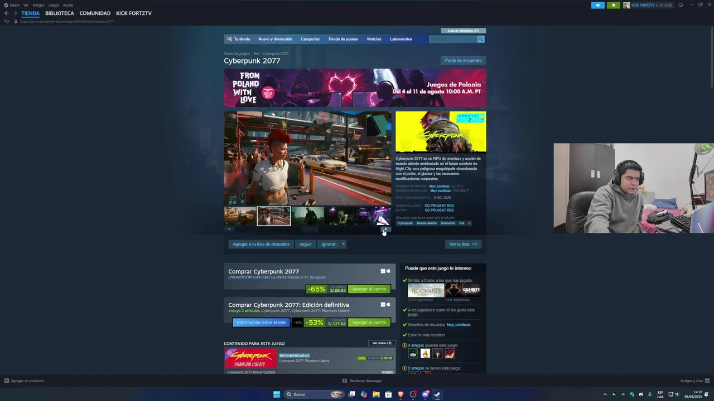Select the TIENDA tab

pos(31,13)
